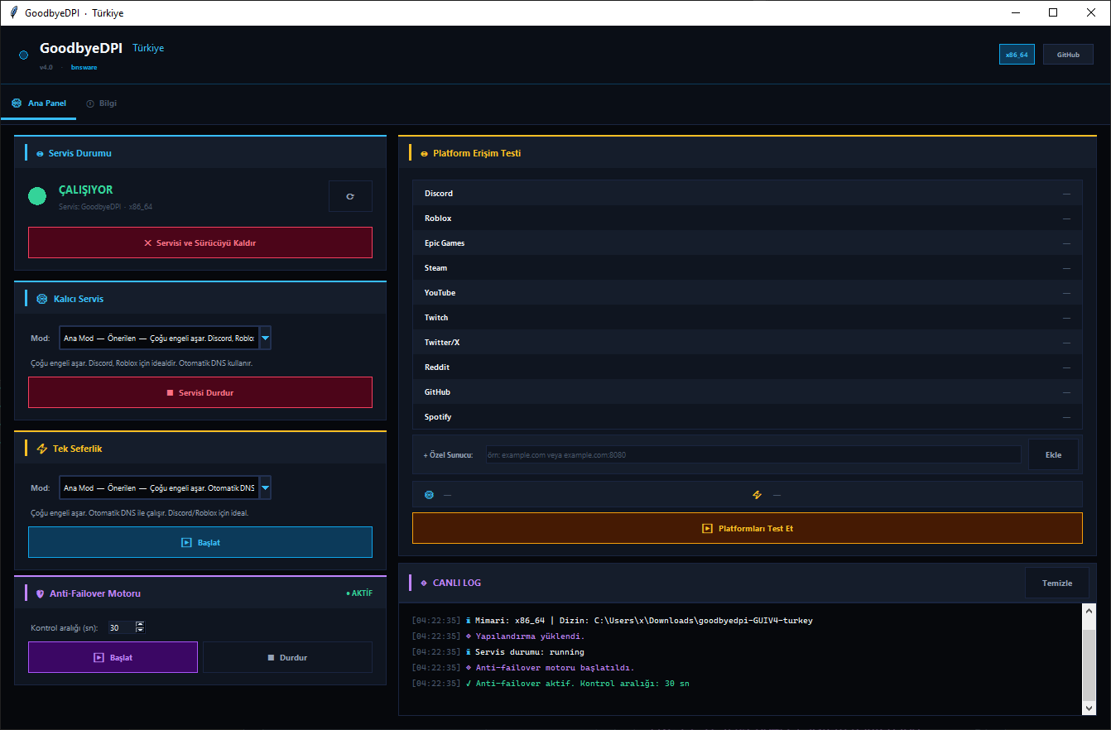Click the 'Yapılandırma yüklendi.' log line
Viewport: 1111px width, 730px height.
[498, 636]
